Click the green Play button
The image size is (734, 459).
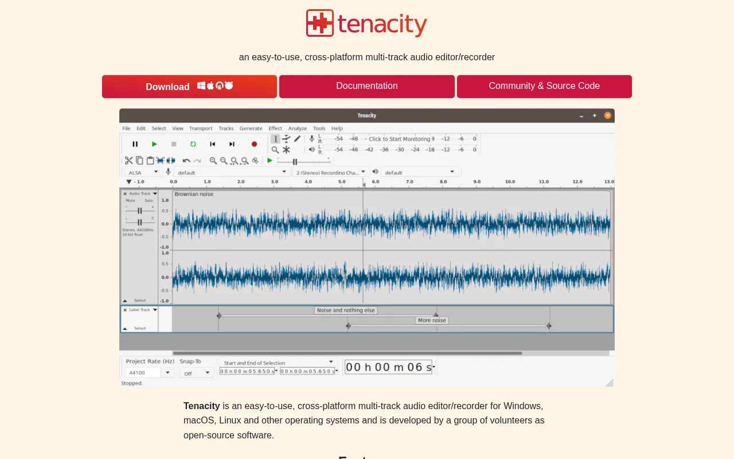(154, 144)
